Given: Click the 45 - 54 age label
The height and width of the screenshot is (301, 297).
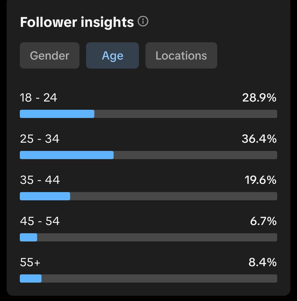Looking at the screenshot, I should [x=40, y=221].
